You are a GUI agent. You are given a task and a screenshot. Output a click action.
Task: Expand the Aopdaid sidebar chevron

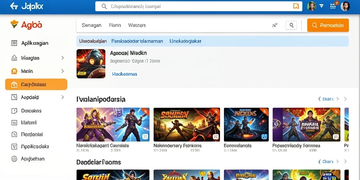[x=63, y=97]
